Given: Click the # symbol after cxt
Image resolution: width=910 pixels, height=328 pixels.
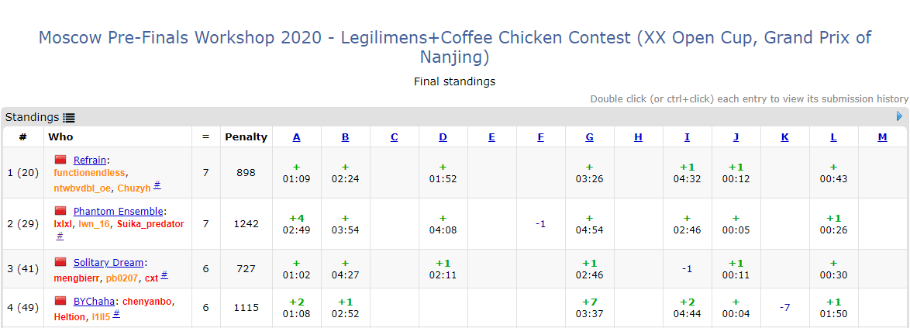Looking at the screenshot, I should [x=164, y=275].
